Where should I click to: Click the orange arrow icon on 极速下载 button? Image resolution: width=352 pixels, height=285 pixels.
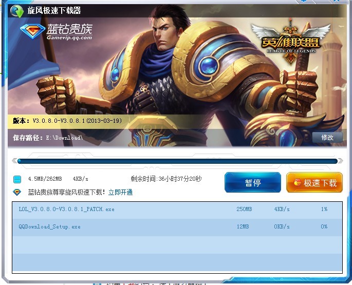297,183
